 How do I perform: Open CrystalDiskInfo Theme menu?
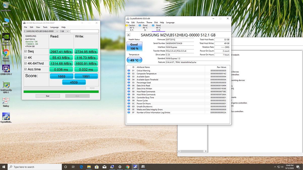(149, 22)
